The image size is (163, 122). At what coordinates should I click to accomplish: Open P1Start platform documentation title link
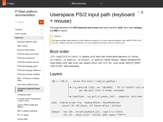point(26,13)
